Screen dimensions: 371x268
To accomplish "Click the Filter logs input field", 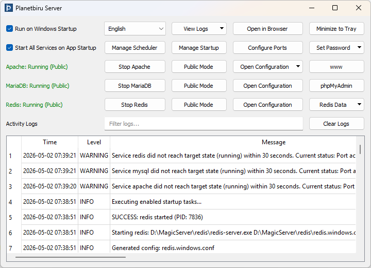I will click(x=204, y=124).
